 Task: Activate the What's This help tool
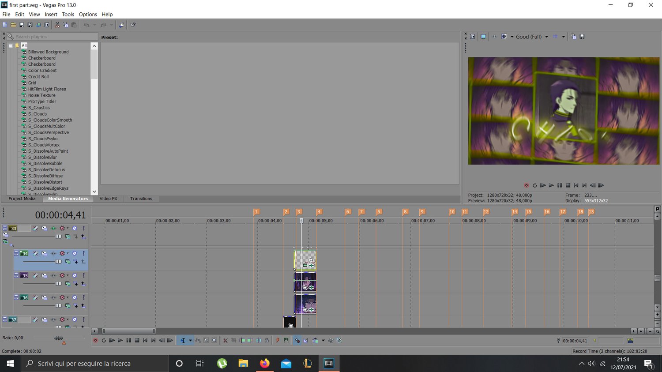pos(133,25)
